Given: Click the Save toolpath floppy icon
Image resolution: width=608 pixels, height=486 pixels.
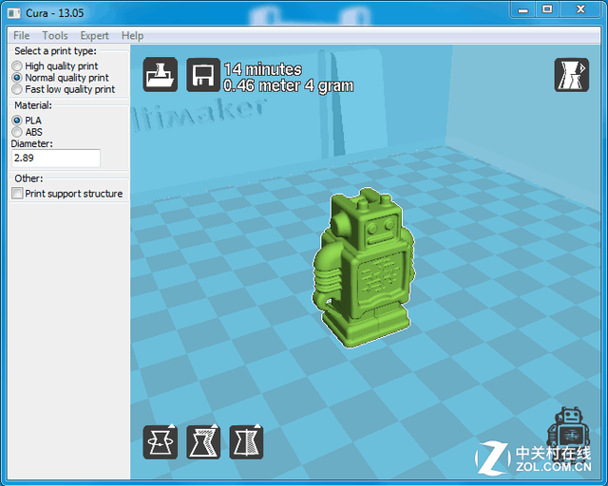Looking at the screenshot, I should pyautogui.click(x=203, y=75).
